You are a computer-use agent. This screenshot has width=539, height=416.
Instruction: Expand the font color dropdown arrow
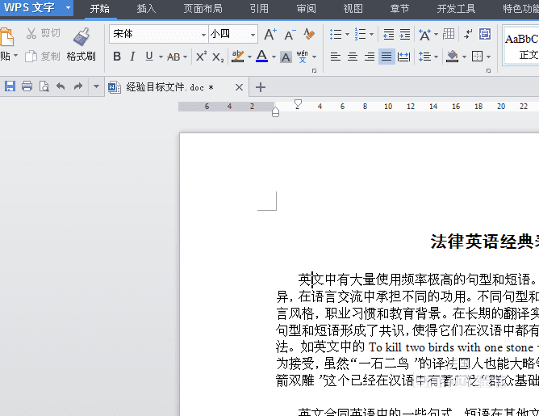click(x=274, y=57)
